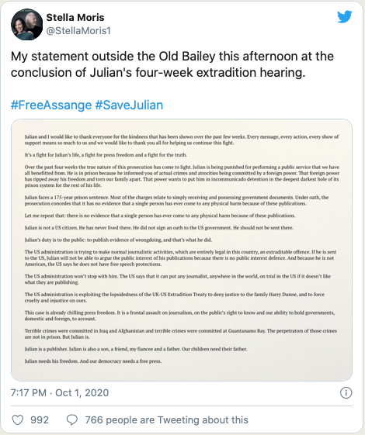Click the Oct 1, 2020 date
The width and height of the screenshot is (365, 435).
[82, 393]
